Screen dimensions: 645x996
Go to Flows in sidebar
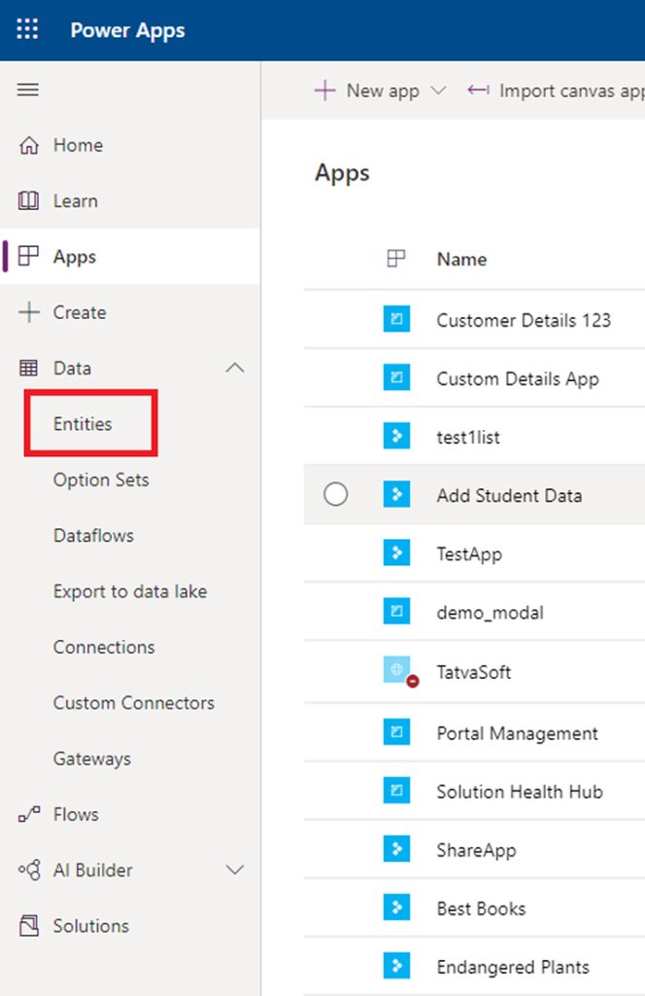pos(76,814)
